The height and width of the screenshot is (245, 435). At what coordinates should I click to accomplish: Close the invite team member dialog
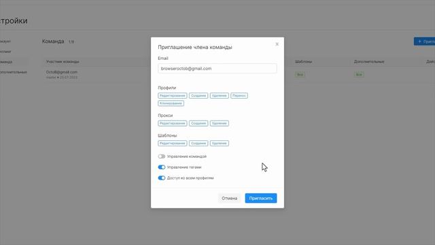point(277,44)
